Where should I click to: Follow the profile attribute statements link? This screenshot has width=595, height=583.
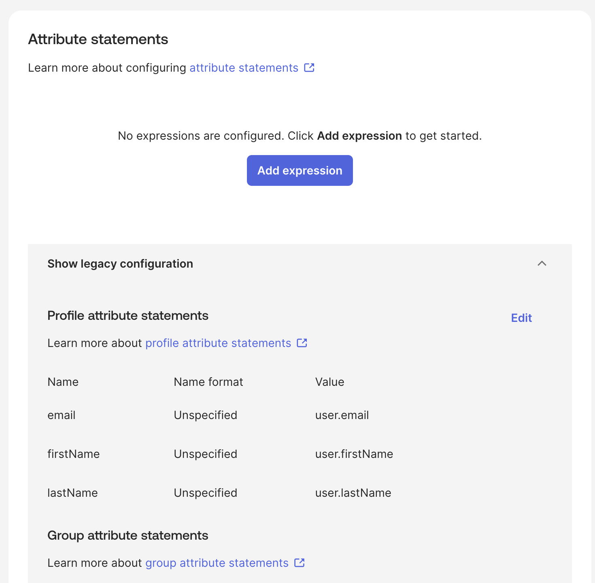218,343
